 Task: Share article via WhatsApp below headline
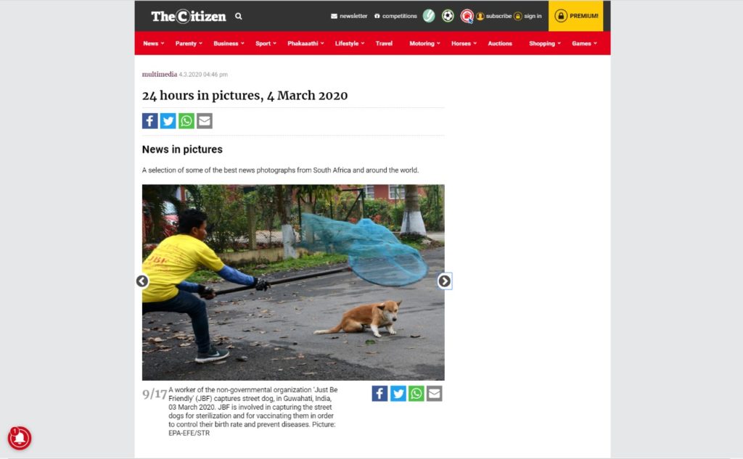(186, 121)
